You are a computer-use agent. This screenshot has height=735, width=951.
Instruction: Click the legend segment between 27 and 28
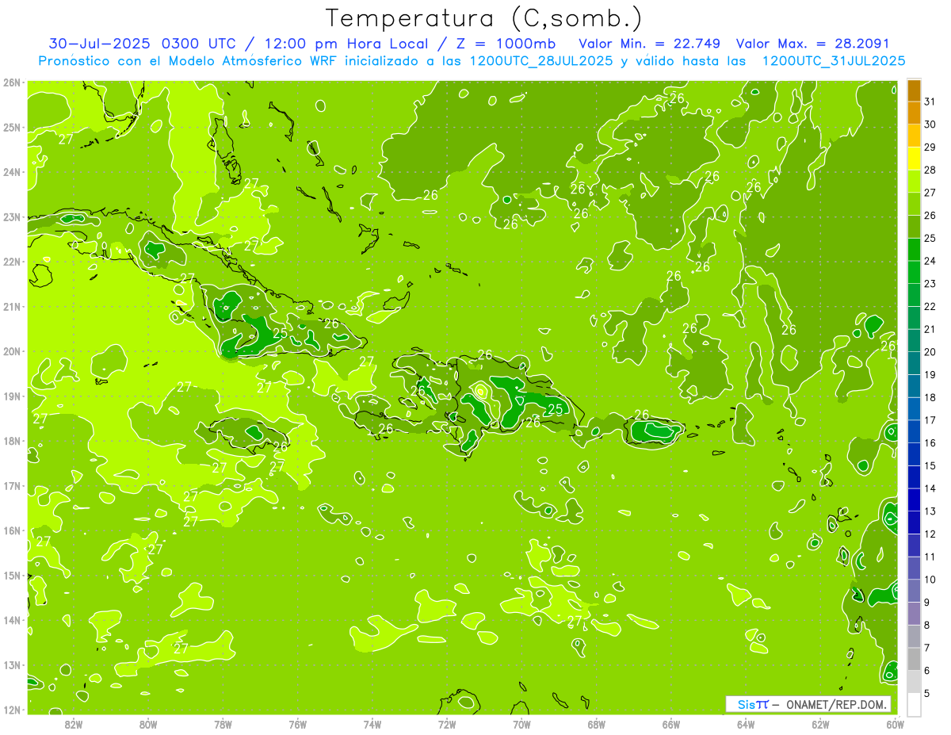pyautogui.click(x=914, y=182)
